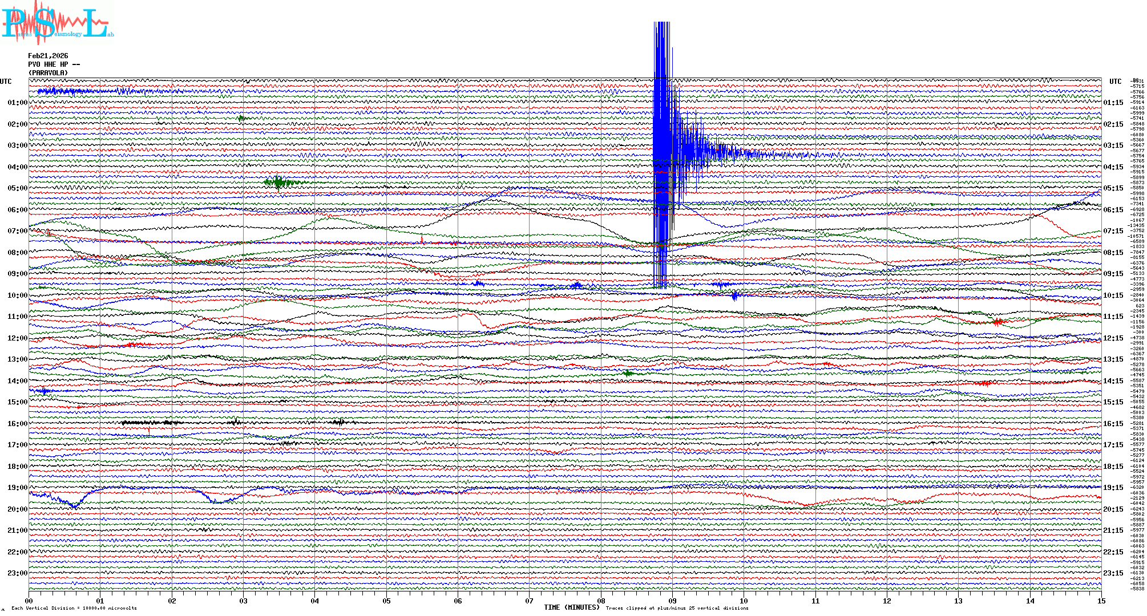This screenshot has height=616, width=1147.
Task: Click the (PARAVOLA) station name
Action: tap(49, 73)
